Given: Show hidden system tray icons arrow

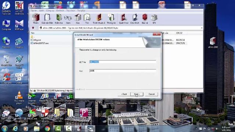Looking at the screenshot, I should 196,129.
